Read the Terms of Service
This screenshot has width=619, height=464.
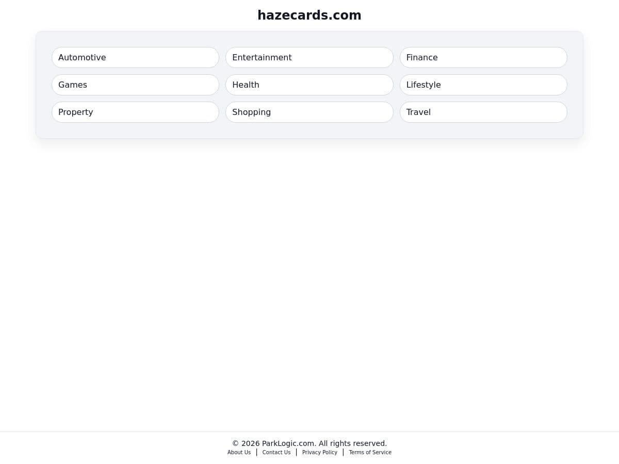pyautogui.click(x=370, y=452)
